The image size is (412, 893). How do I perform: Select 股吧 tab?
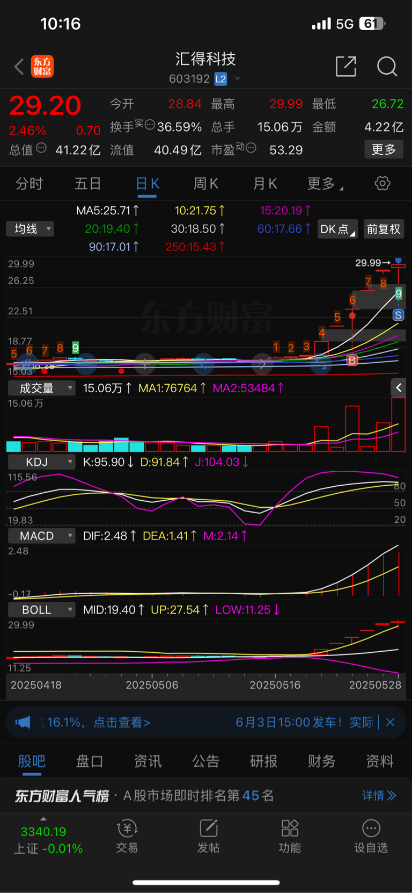[x=32, y=761]
